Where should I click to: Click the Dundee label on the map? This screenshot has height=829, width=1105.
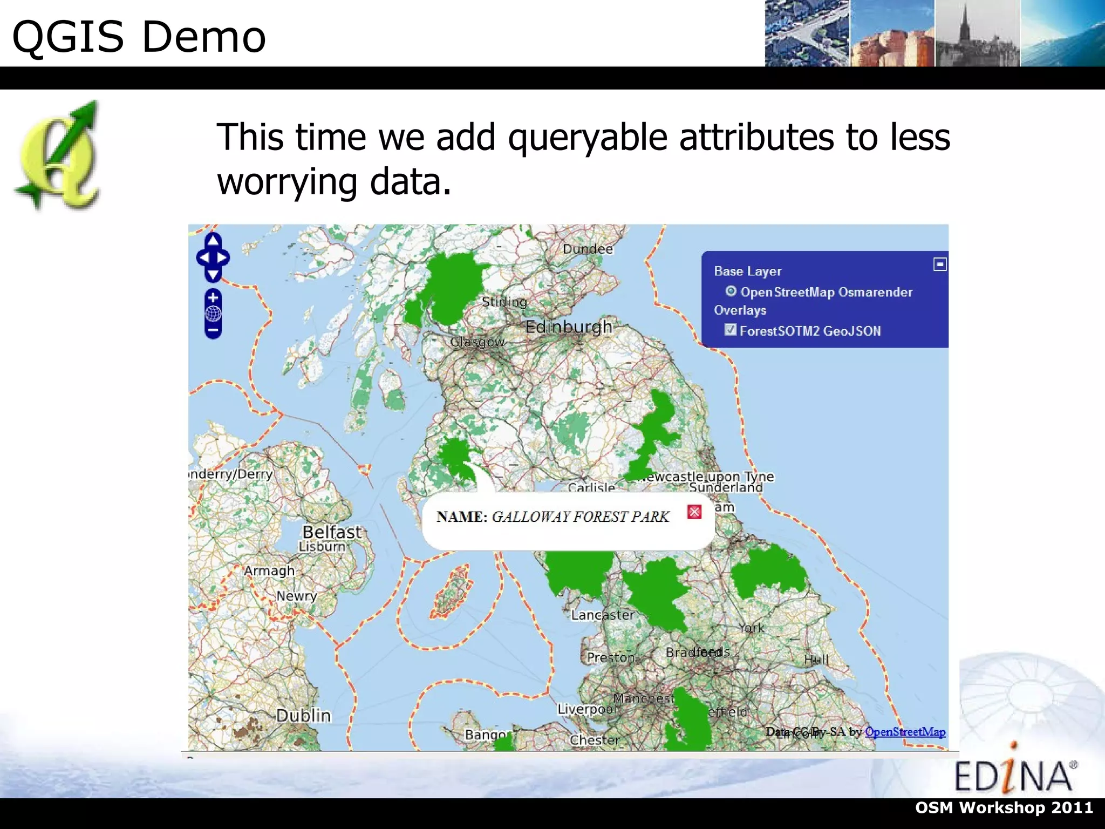pyautogui.click(x=588, y=249)
